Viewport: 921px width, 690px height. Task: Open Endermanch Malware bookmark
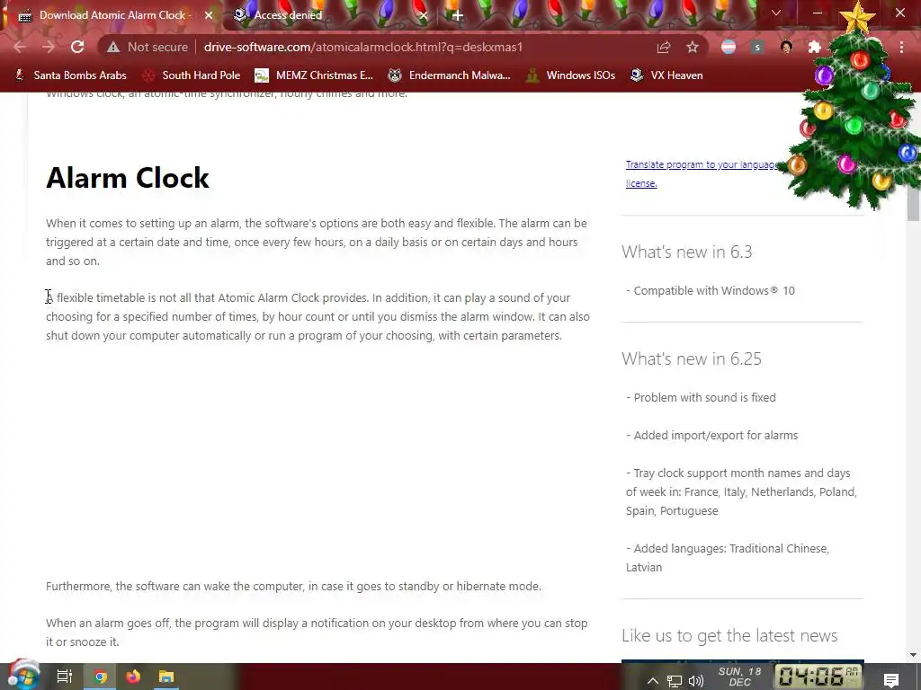click(x=450, y=75)
